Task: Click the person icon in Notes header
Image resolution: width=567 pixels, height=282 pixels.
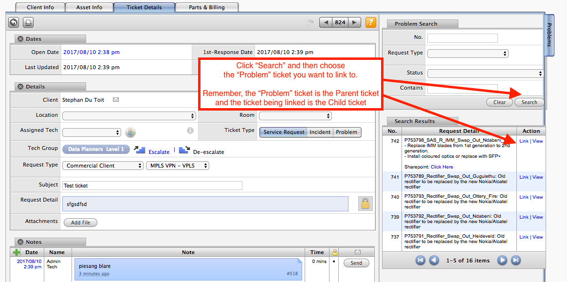Action: 335,252
